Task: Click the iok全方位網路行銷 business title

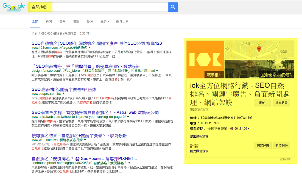Action: pos(240,94)
